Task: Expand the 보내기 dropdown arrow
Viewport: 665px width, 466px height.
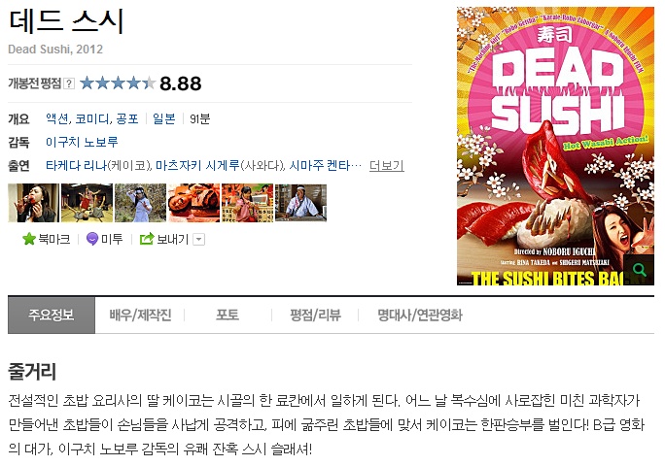Action: click(x=199, y=240)
